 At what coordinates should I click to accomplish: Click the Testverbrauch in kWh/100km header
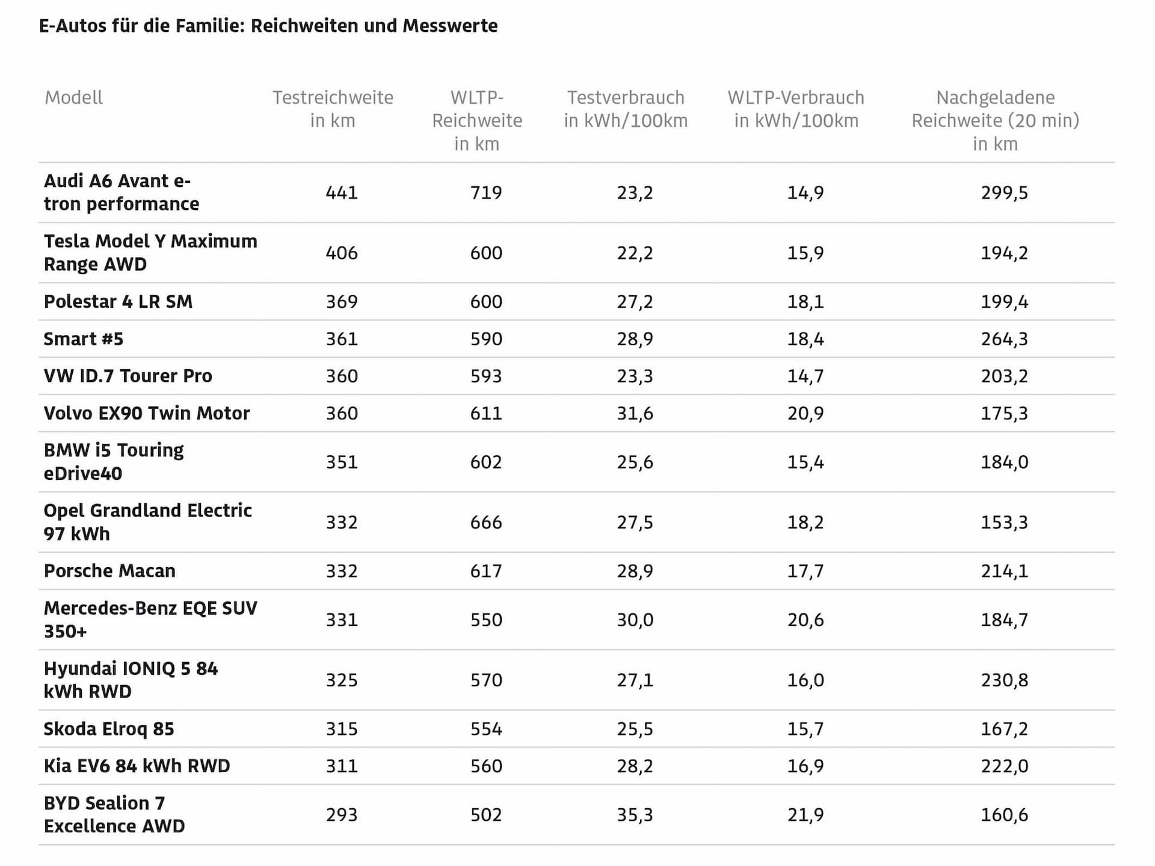click(626, 109)
